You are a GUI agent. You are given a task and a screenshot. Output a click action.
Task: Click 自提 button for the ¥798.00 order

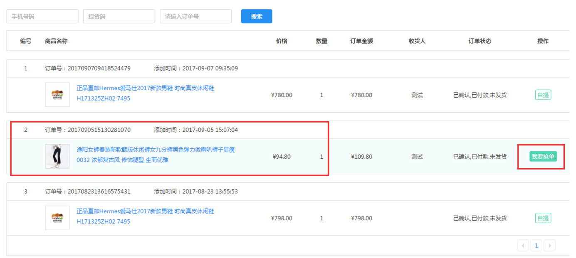coord(543,218)
